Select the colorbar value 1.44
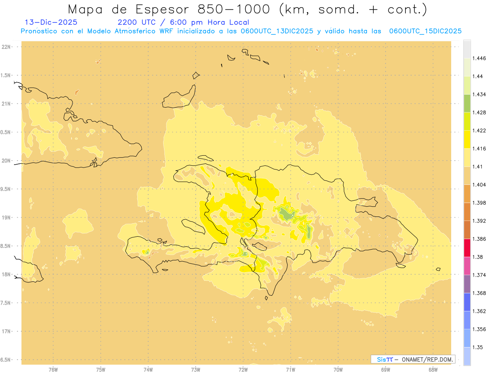Image resolution: width=486 pixels, height=375 pixels. click(477, 76)
